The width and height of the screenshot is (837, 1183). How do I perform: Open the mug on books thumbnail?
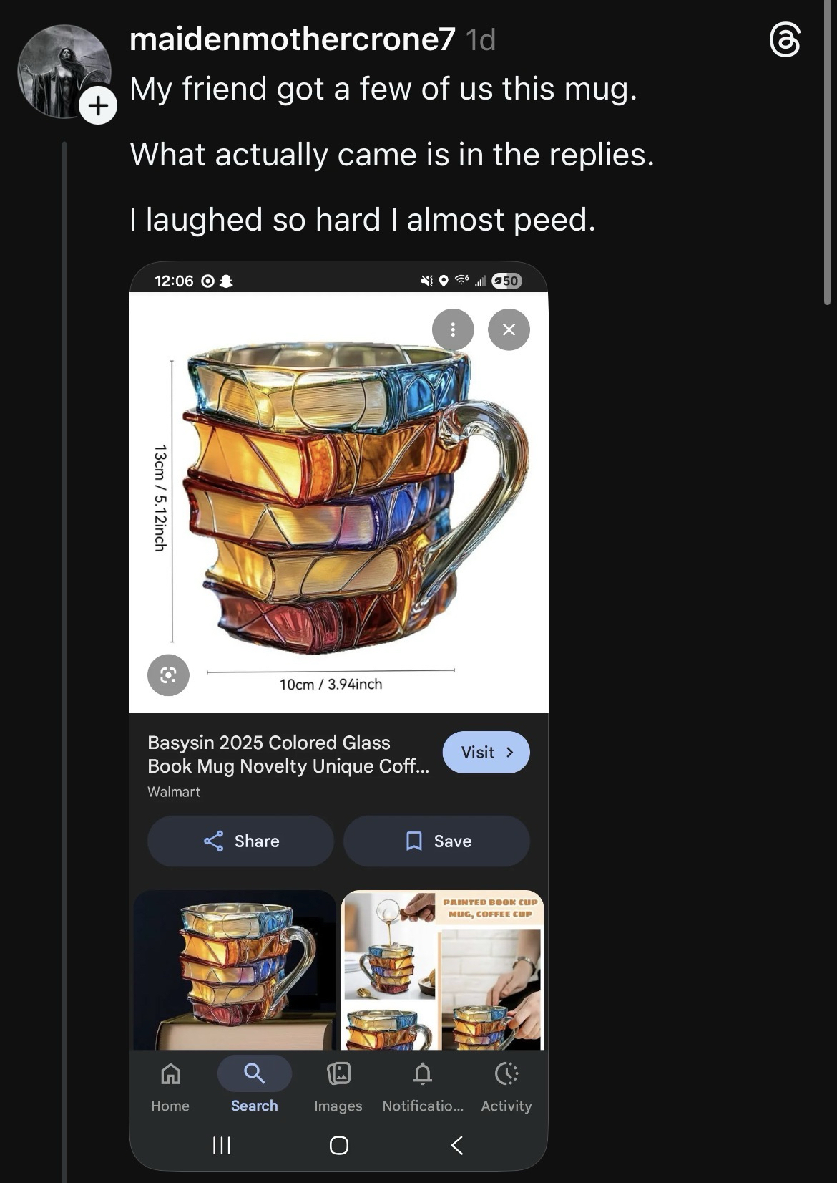click(x=235, y=970)
